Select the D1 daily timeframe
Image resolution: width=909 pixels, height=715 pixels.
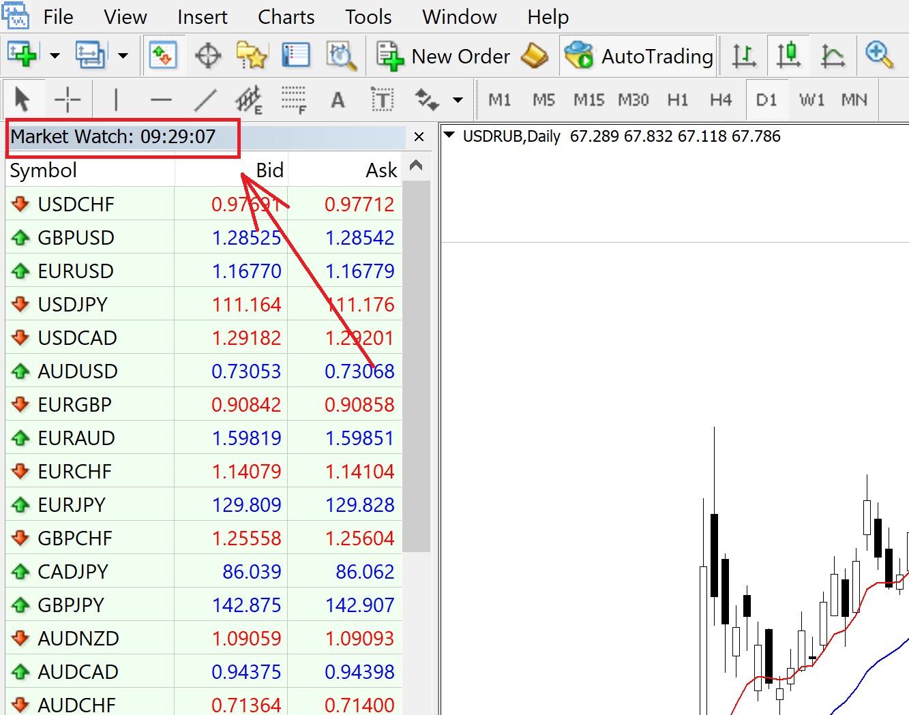[x=766, y=100]
